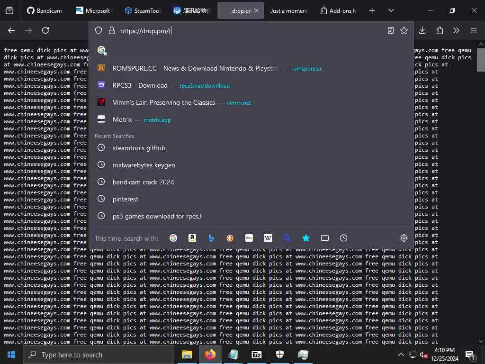Open Windows Security shield in taskbar

[279, 355]
